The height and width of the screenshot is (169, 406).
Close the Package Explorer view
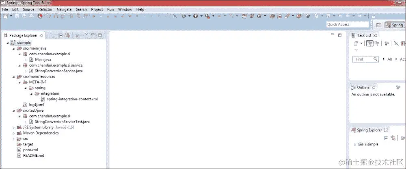41,35
